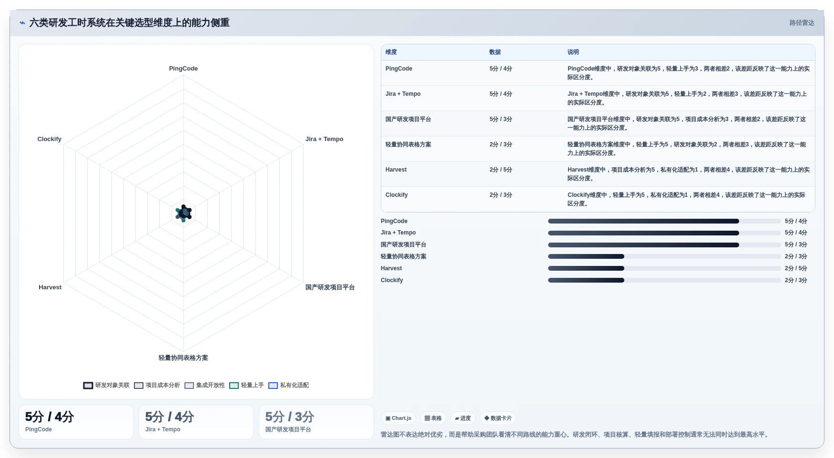Click the 维度 column header
Screen dimensions: 834x458
click(391, 52)
